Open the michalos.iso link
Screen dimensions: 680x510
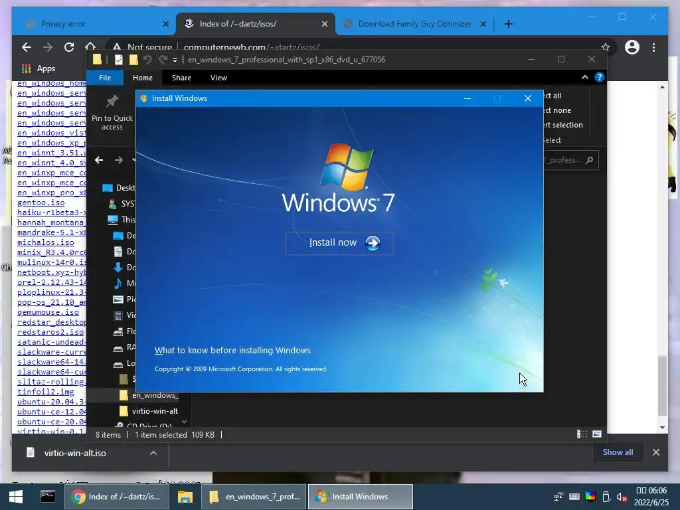click(46, 242)
